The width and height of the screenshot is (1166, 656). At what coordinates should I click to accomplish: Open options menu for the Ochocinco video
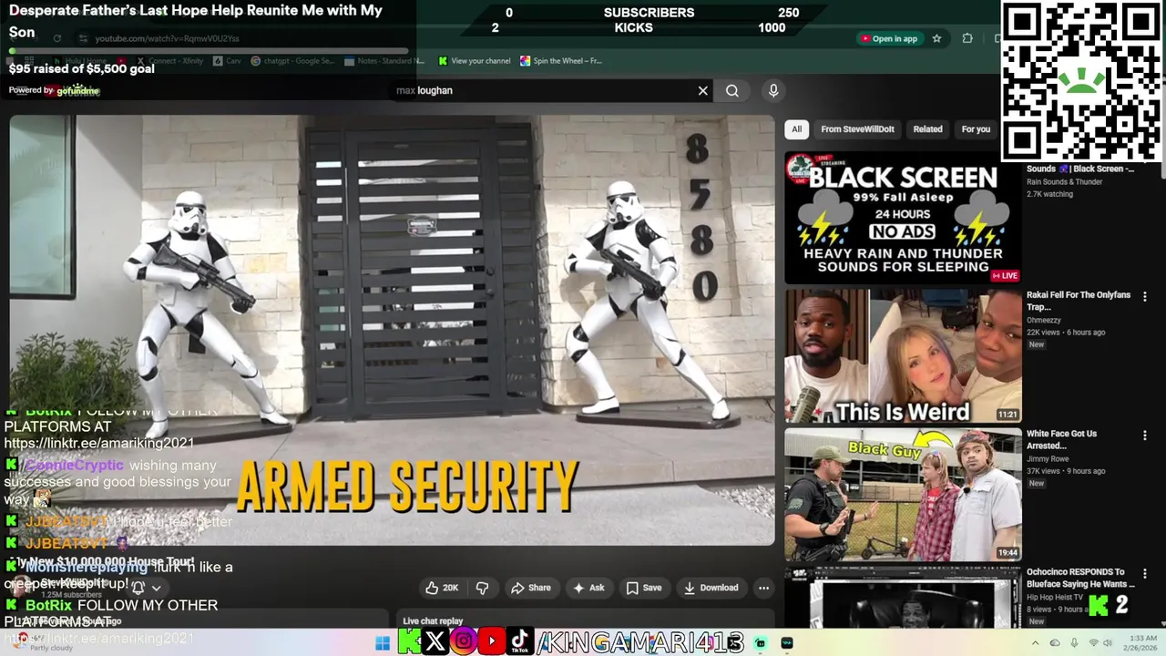point(1145,574)
